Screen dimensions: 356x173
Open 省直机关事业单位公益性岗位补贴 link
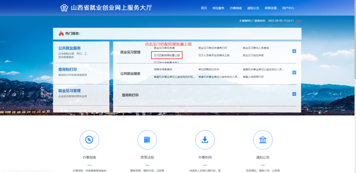tap(174, 77)
